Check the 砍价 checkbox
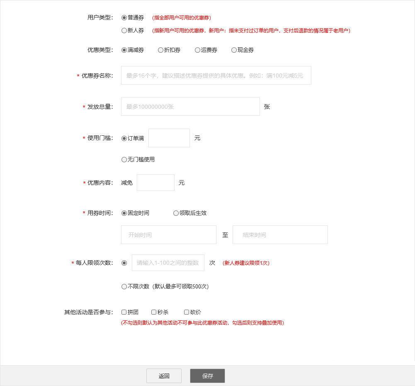 coord(186,312)
